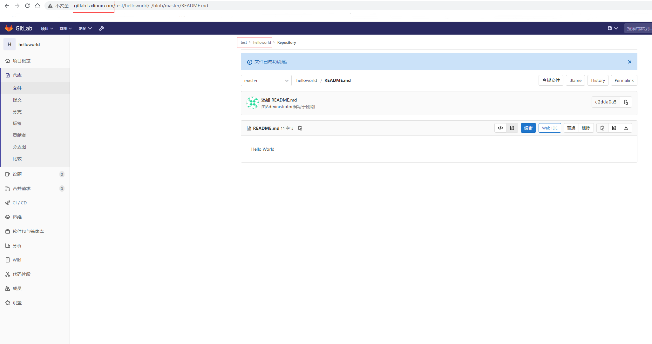
Task: Dismiss the file created notification
Action: (629, 62)
